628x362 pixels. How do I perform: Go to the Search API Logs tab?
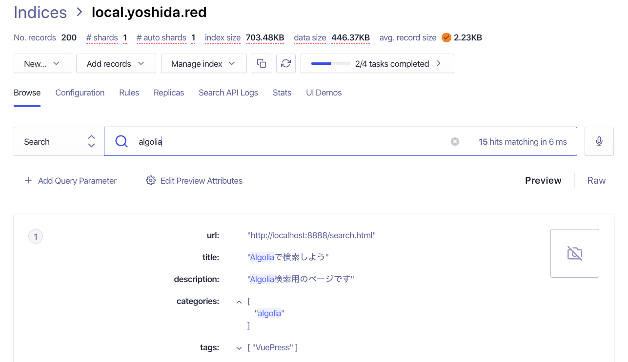tap(228, 93)
